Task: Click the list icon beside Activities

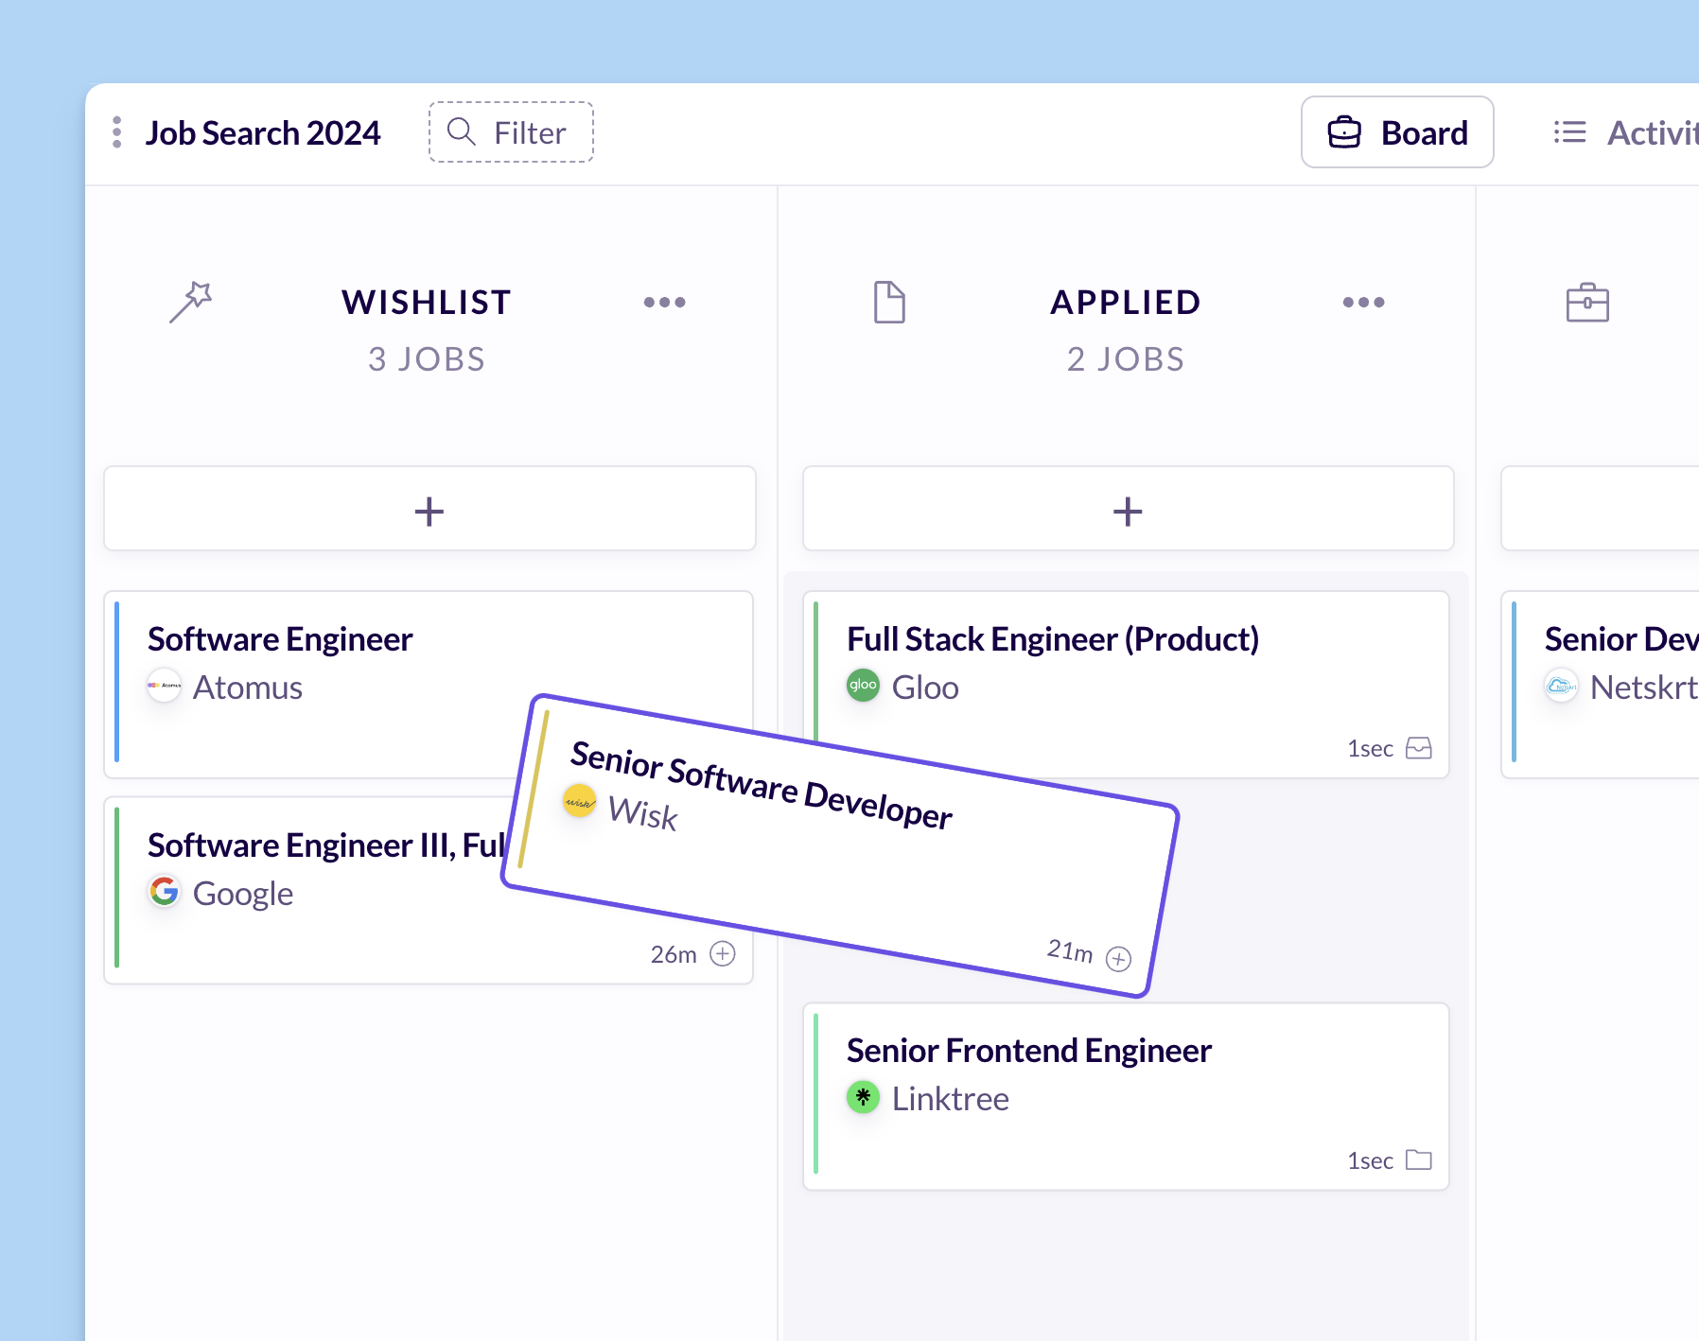Action: click(x=1570, y=132)
